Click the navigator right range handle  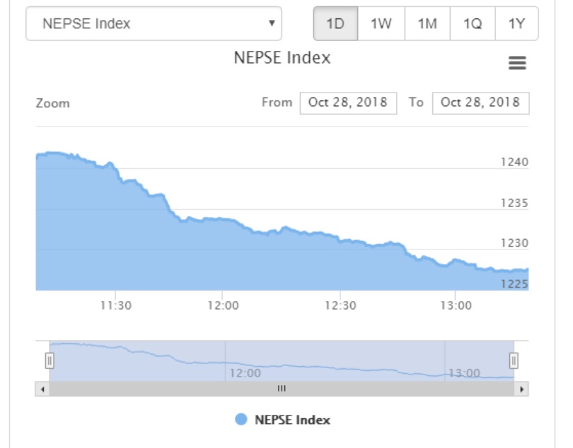click(514, 361)
